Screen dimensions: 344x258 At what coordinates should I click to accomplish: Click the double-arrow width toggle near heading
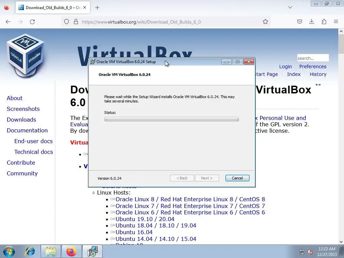[x=318, y=85]
